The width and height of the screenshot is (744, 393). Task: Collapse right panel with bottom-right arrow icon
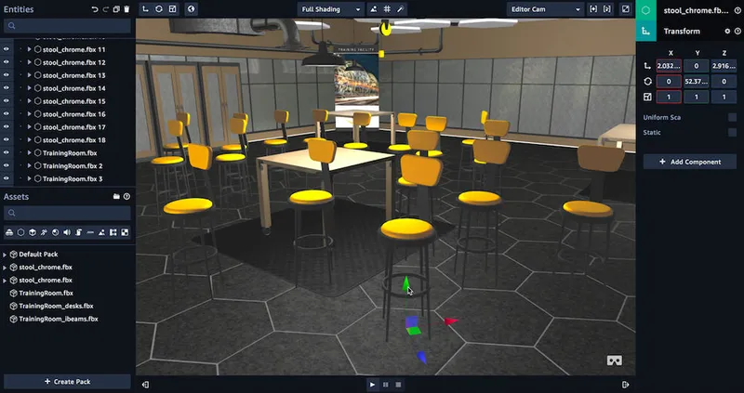(626, 385)
